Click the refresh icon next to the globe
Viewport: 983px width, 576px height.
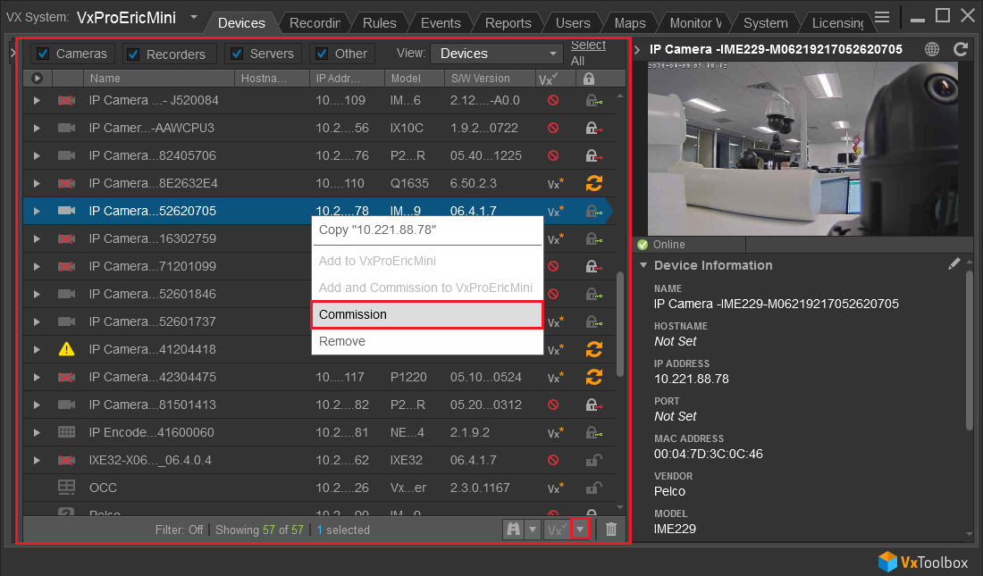961,49
